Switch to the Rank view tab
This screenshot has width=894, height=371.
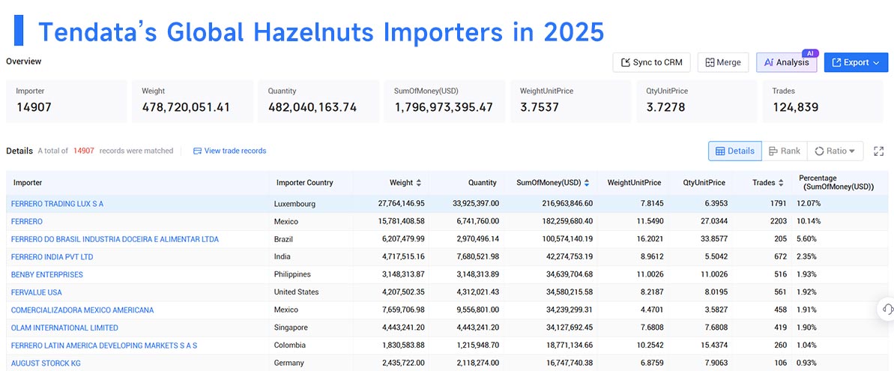pos(785,151)
